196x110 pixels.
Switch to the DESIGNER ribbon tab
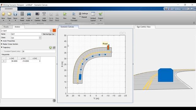pyautogui.click(x=9, y=9)
